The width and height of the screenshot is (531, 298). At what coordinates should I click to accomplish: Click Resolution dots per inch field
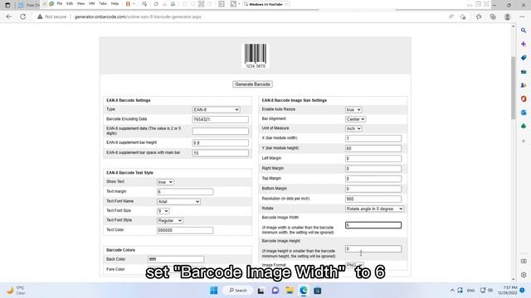373,199
